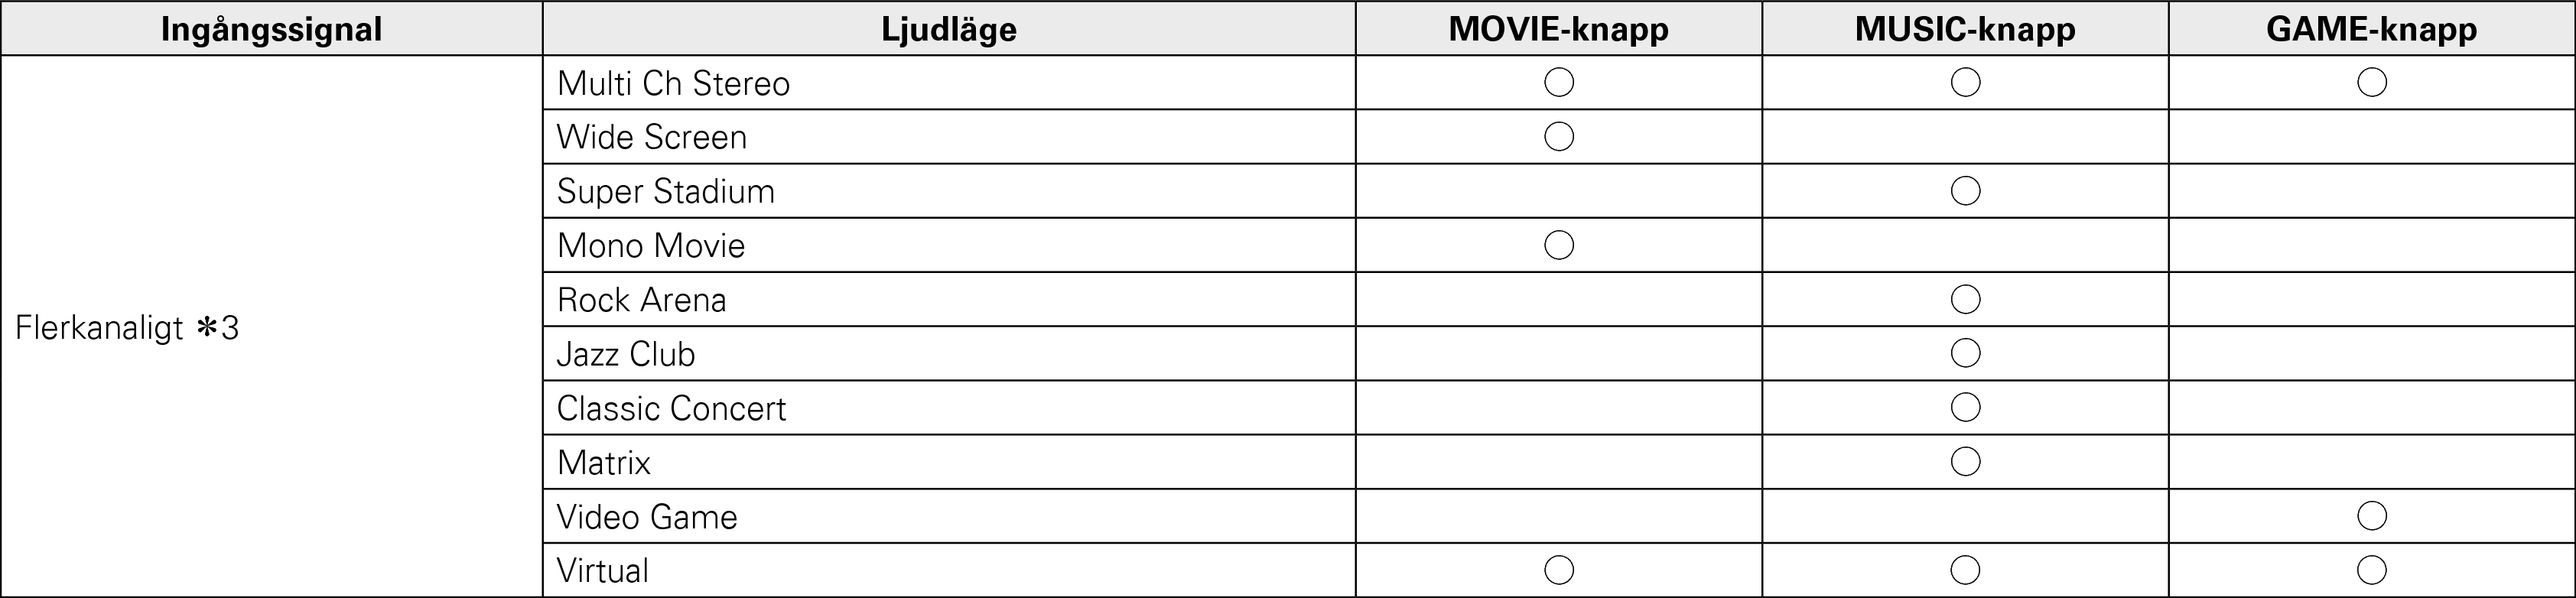The width and height of the screenshot is (2576, 598).
Task: Click the Jazz Club MUSIC-knapp circle
Action: (1965, 353)
